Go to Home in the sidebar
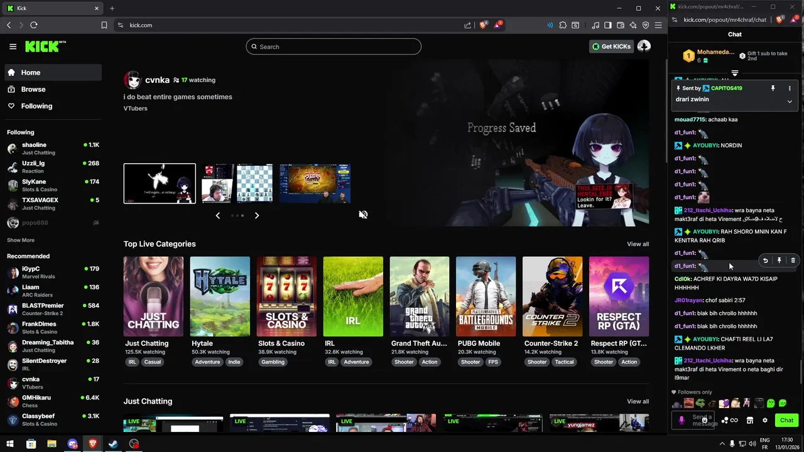Screen dimensions: 804x452 (53, 72)
